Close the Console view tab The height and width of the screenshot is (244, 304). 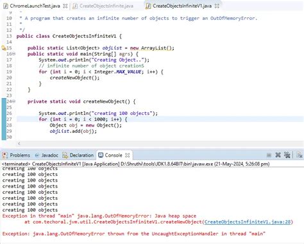128,155
